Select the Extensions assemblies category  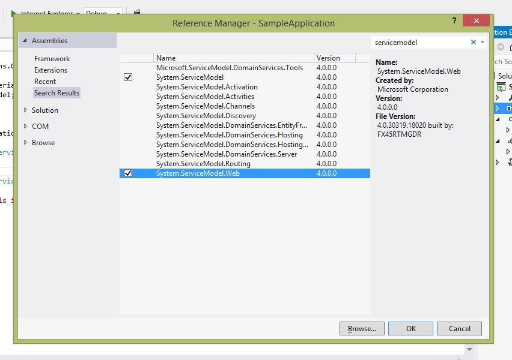point(50,70)
